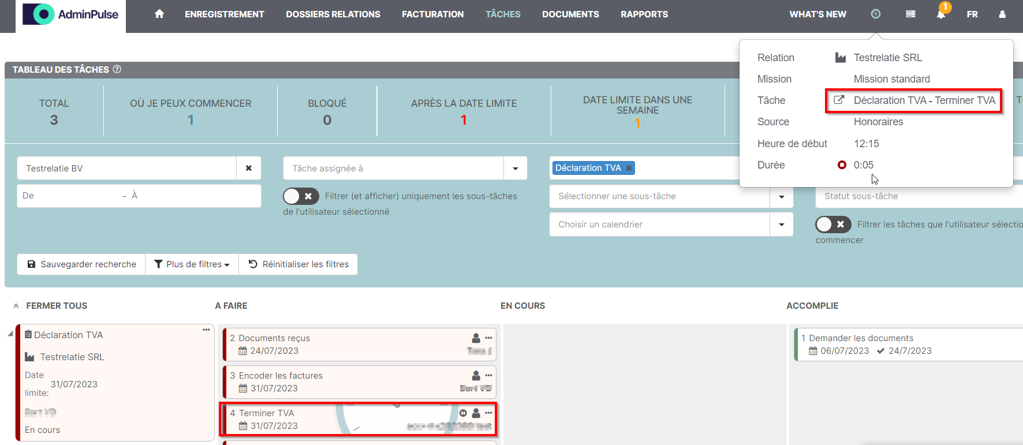Screen dimensions: 1023x445
Task: Open the notifications bell
Action: 940,14
